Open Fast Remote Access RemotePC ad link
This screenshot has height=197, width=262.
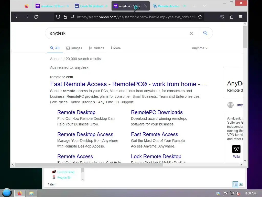[x=128, y=84]
